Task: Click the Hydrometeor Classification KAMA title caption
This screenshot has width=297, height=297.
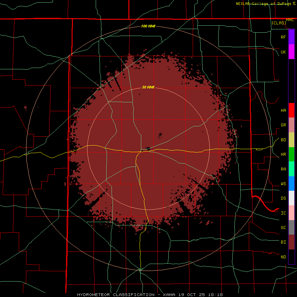Action: click(x=150, y=295)
